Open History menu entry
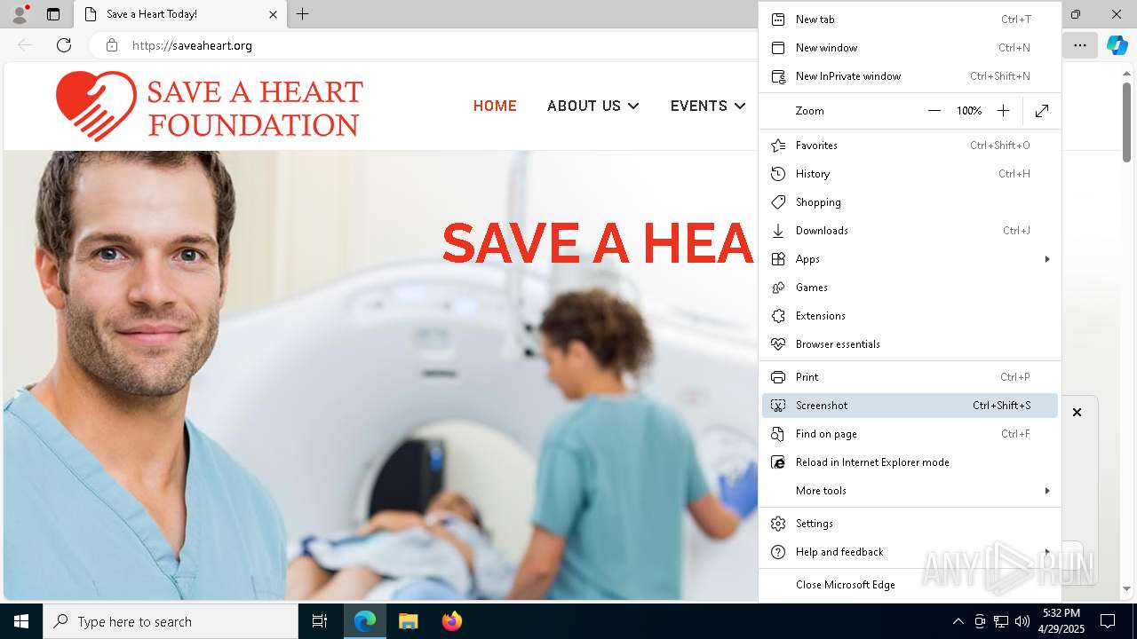This screenshot has width=1137, height=639. click(x=910, y=174)
